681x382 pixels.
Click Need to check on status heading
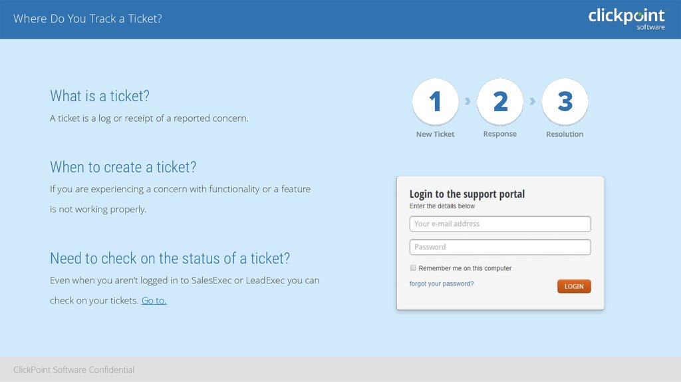tap(170, 258)
